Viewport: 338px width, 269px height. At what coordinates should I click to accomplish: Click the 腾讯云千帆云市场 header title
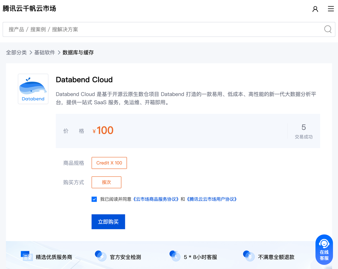(29, 8)
